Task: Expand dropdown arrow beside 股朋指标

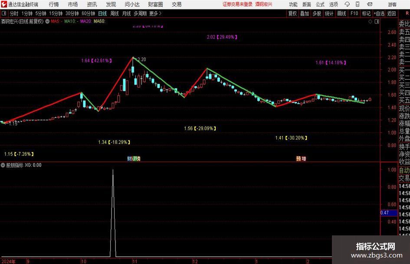Action: (x=3, y=165)
